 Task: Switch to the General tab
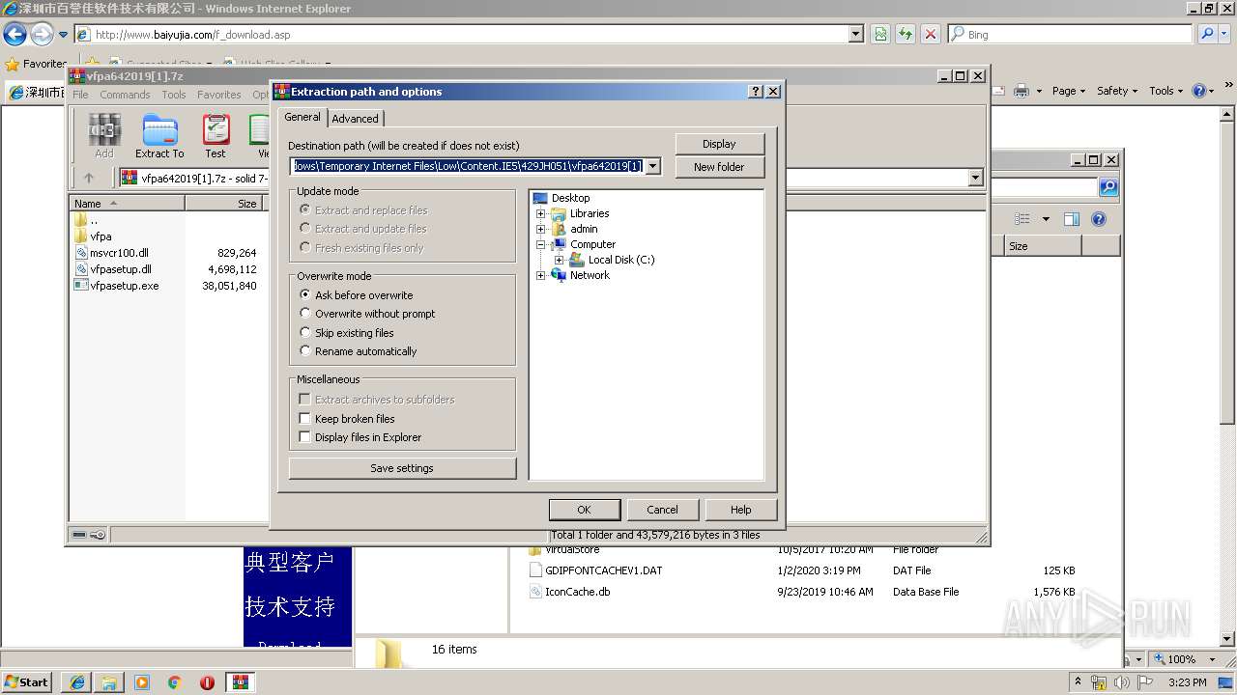[x=302, y=117]
